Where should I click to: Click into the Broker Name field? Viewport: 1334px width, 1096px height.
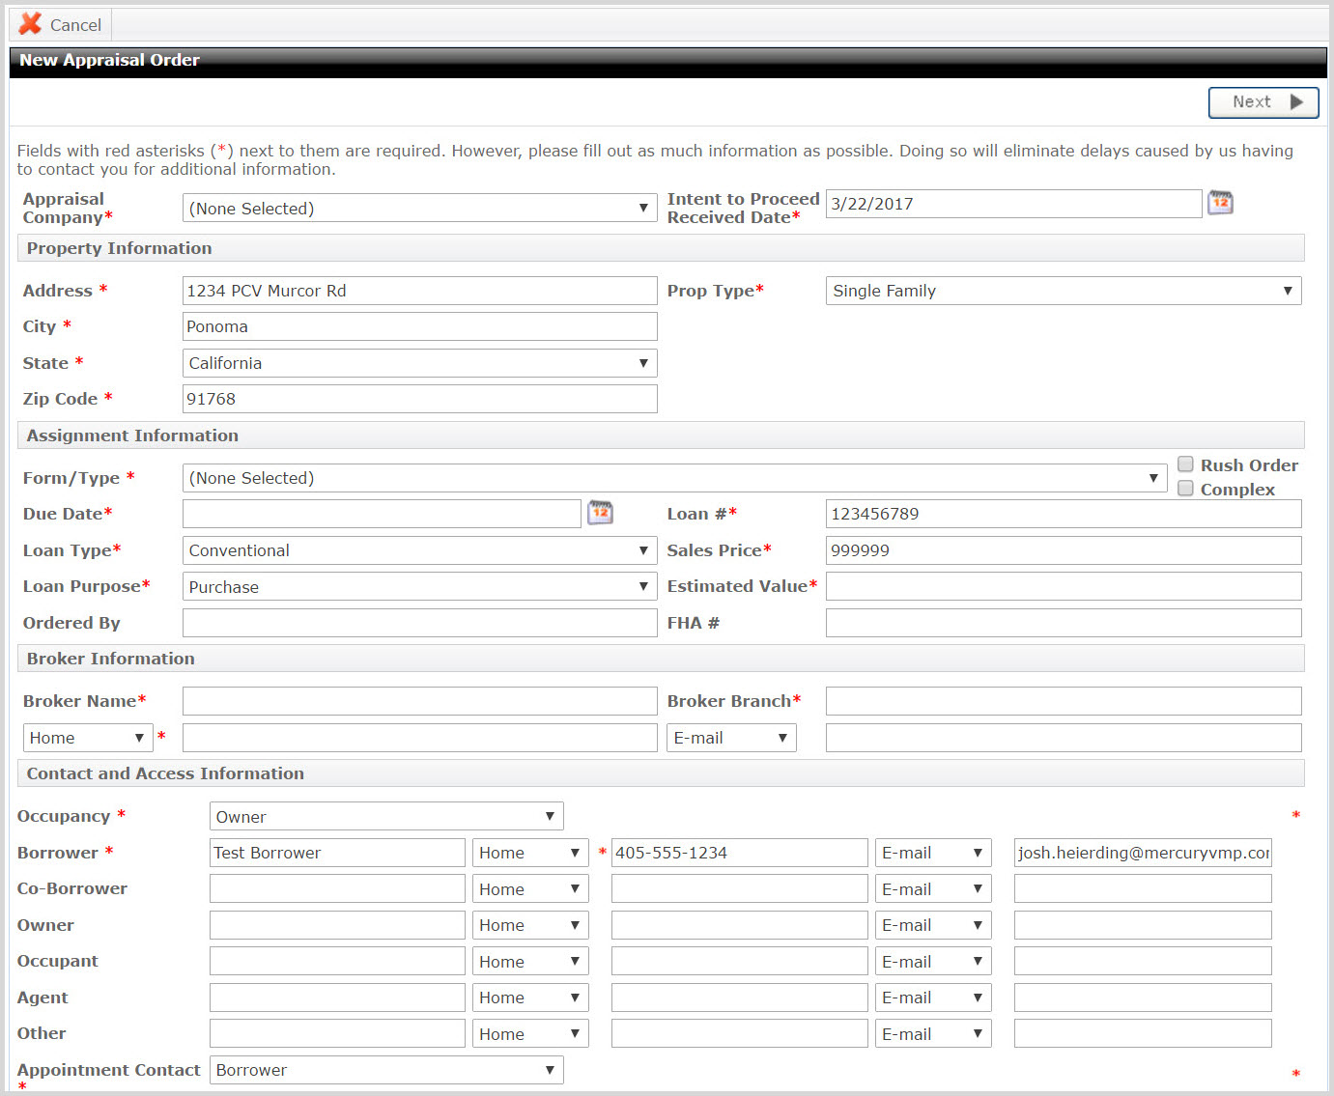click(419, 701)
